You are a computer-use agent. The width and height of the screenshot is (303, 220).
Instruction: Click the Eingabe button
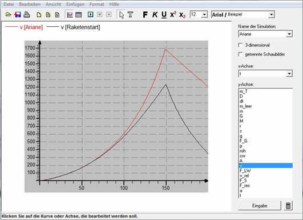pos(260,206)
